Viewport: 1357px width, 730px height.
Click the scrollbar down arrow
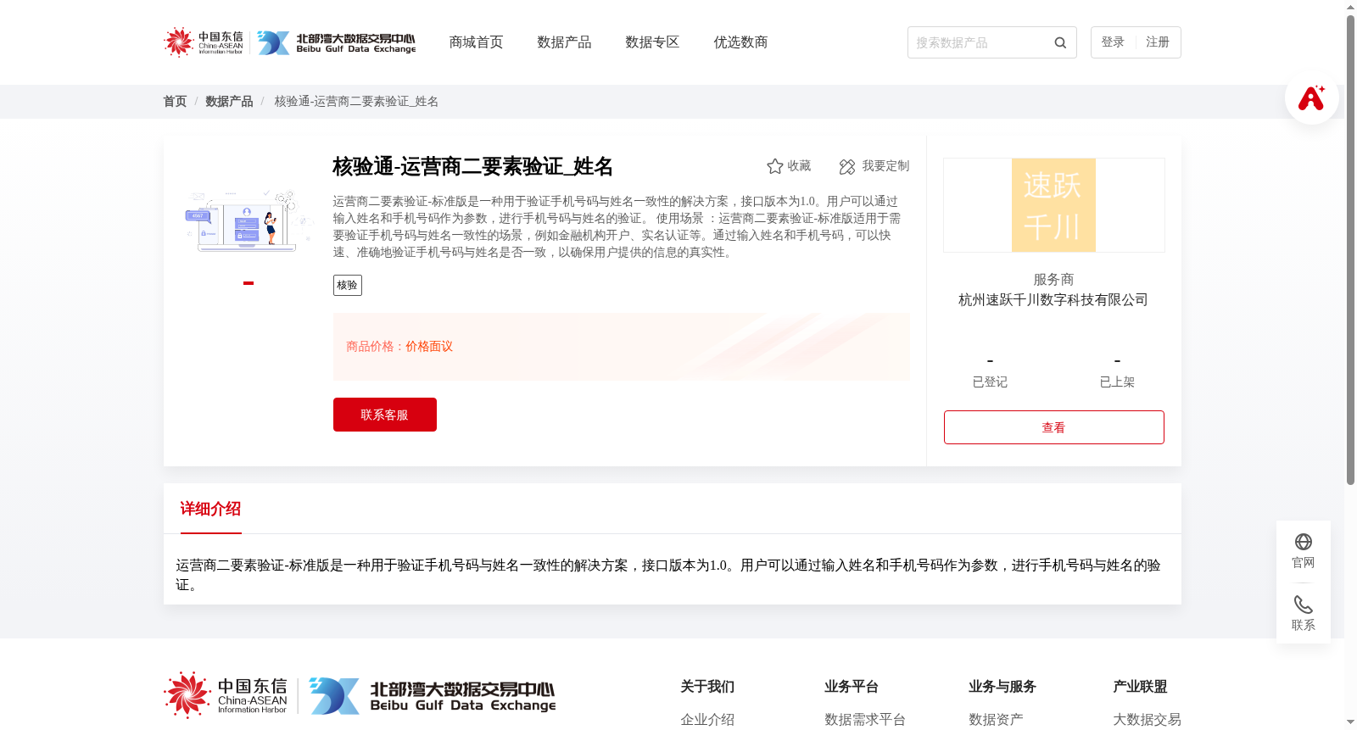[x=1350, y=722]
